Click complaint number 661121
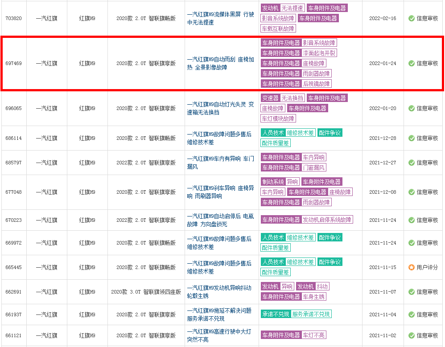 [14, 335]
